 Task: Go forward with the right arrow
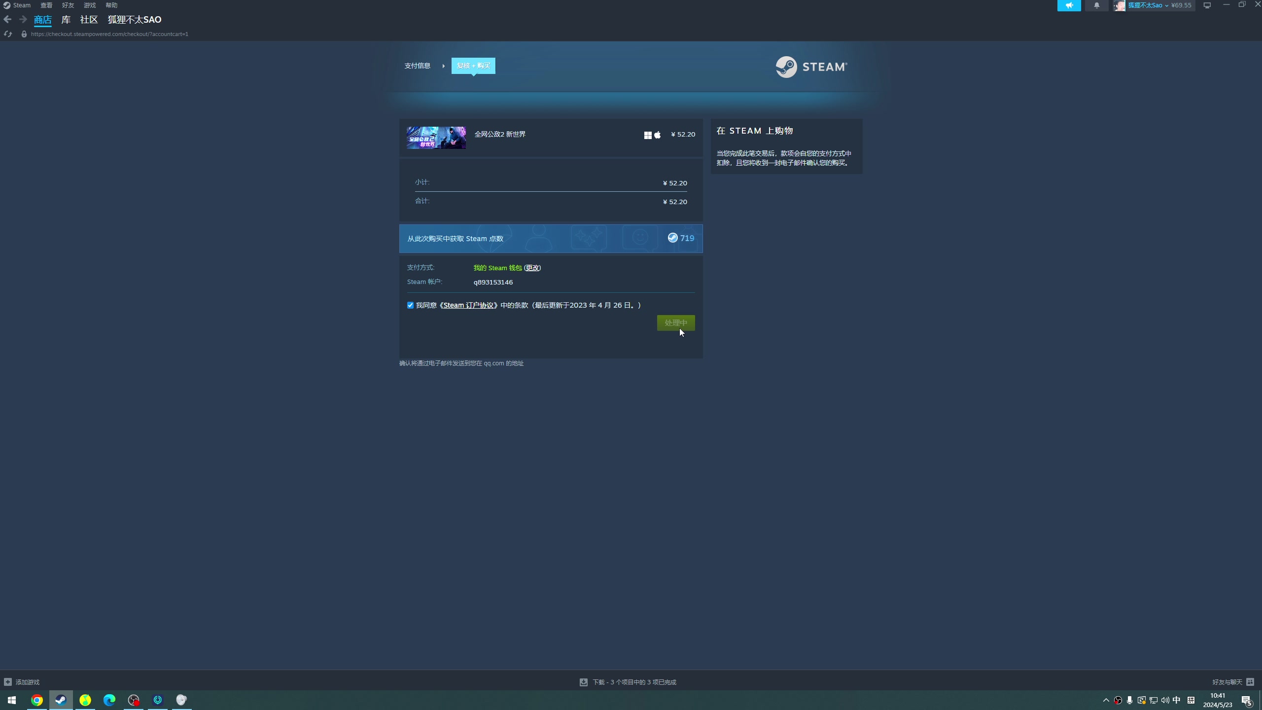[x=23, y=20]
